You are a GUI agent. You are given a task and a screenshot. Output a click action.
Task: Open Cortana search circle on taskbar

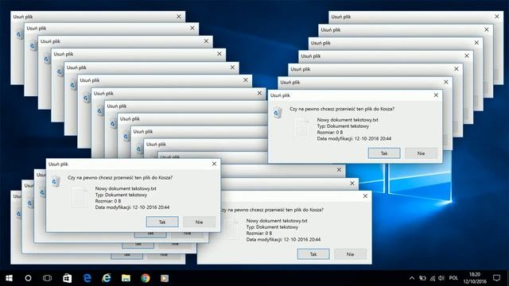pos(29,278)
